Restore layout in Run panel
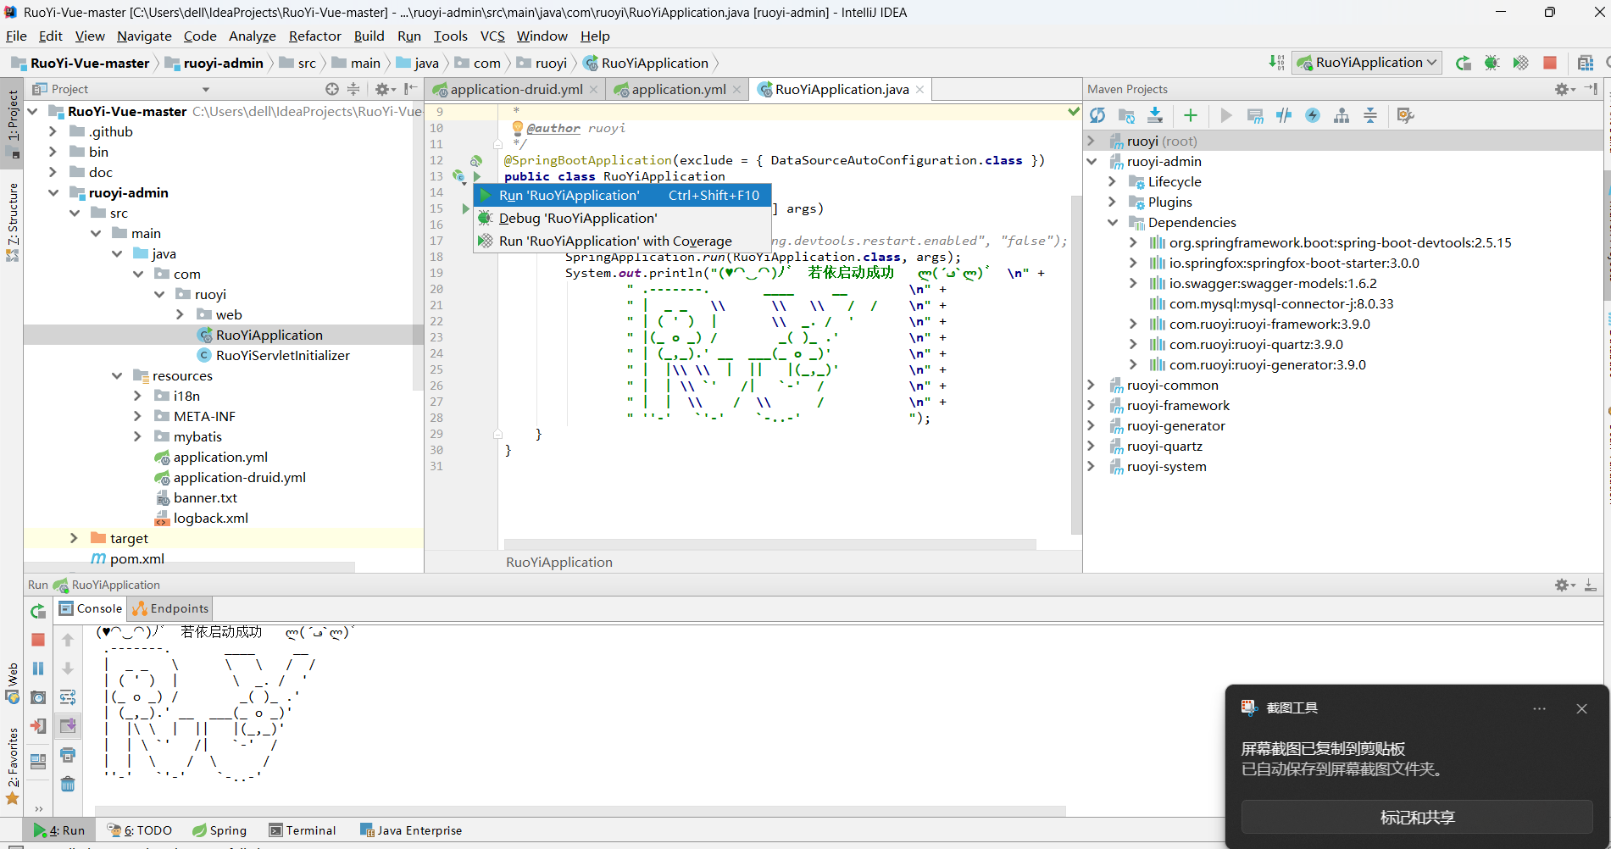Image resolution: width=1611 pixels, height=849 pixels. tap(38, 761)
